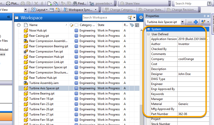Click Workspace Sync toolbar icon
This screenshot has width=214, height=125.
(66, 10)
